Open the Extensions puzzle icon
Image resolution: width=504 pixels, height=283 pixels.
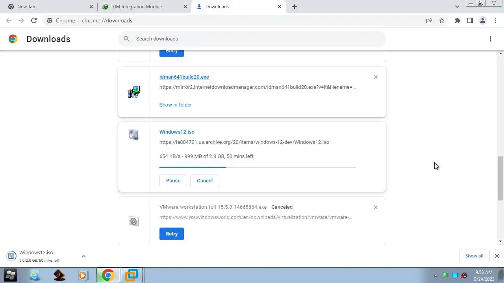pos(458,20)
